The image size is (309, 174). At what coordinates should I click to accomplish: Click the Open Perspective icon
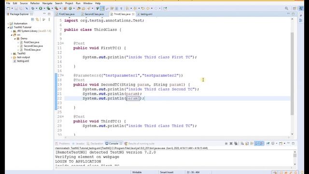click(295, 9)
